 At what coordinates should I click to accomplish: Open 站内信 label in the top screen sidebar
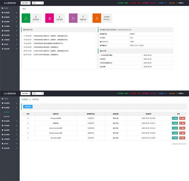click(x=6, y=44)
